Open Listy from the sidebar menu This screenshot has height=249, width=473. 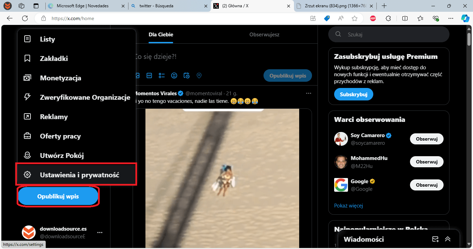(x=77, y=39)
